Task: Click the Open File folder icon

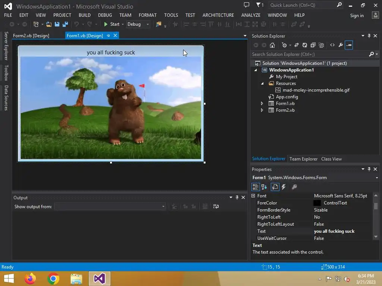Action: pos(49,24)
